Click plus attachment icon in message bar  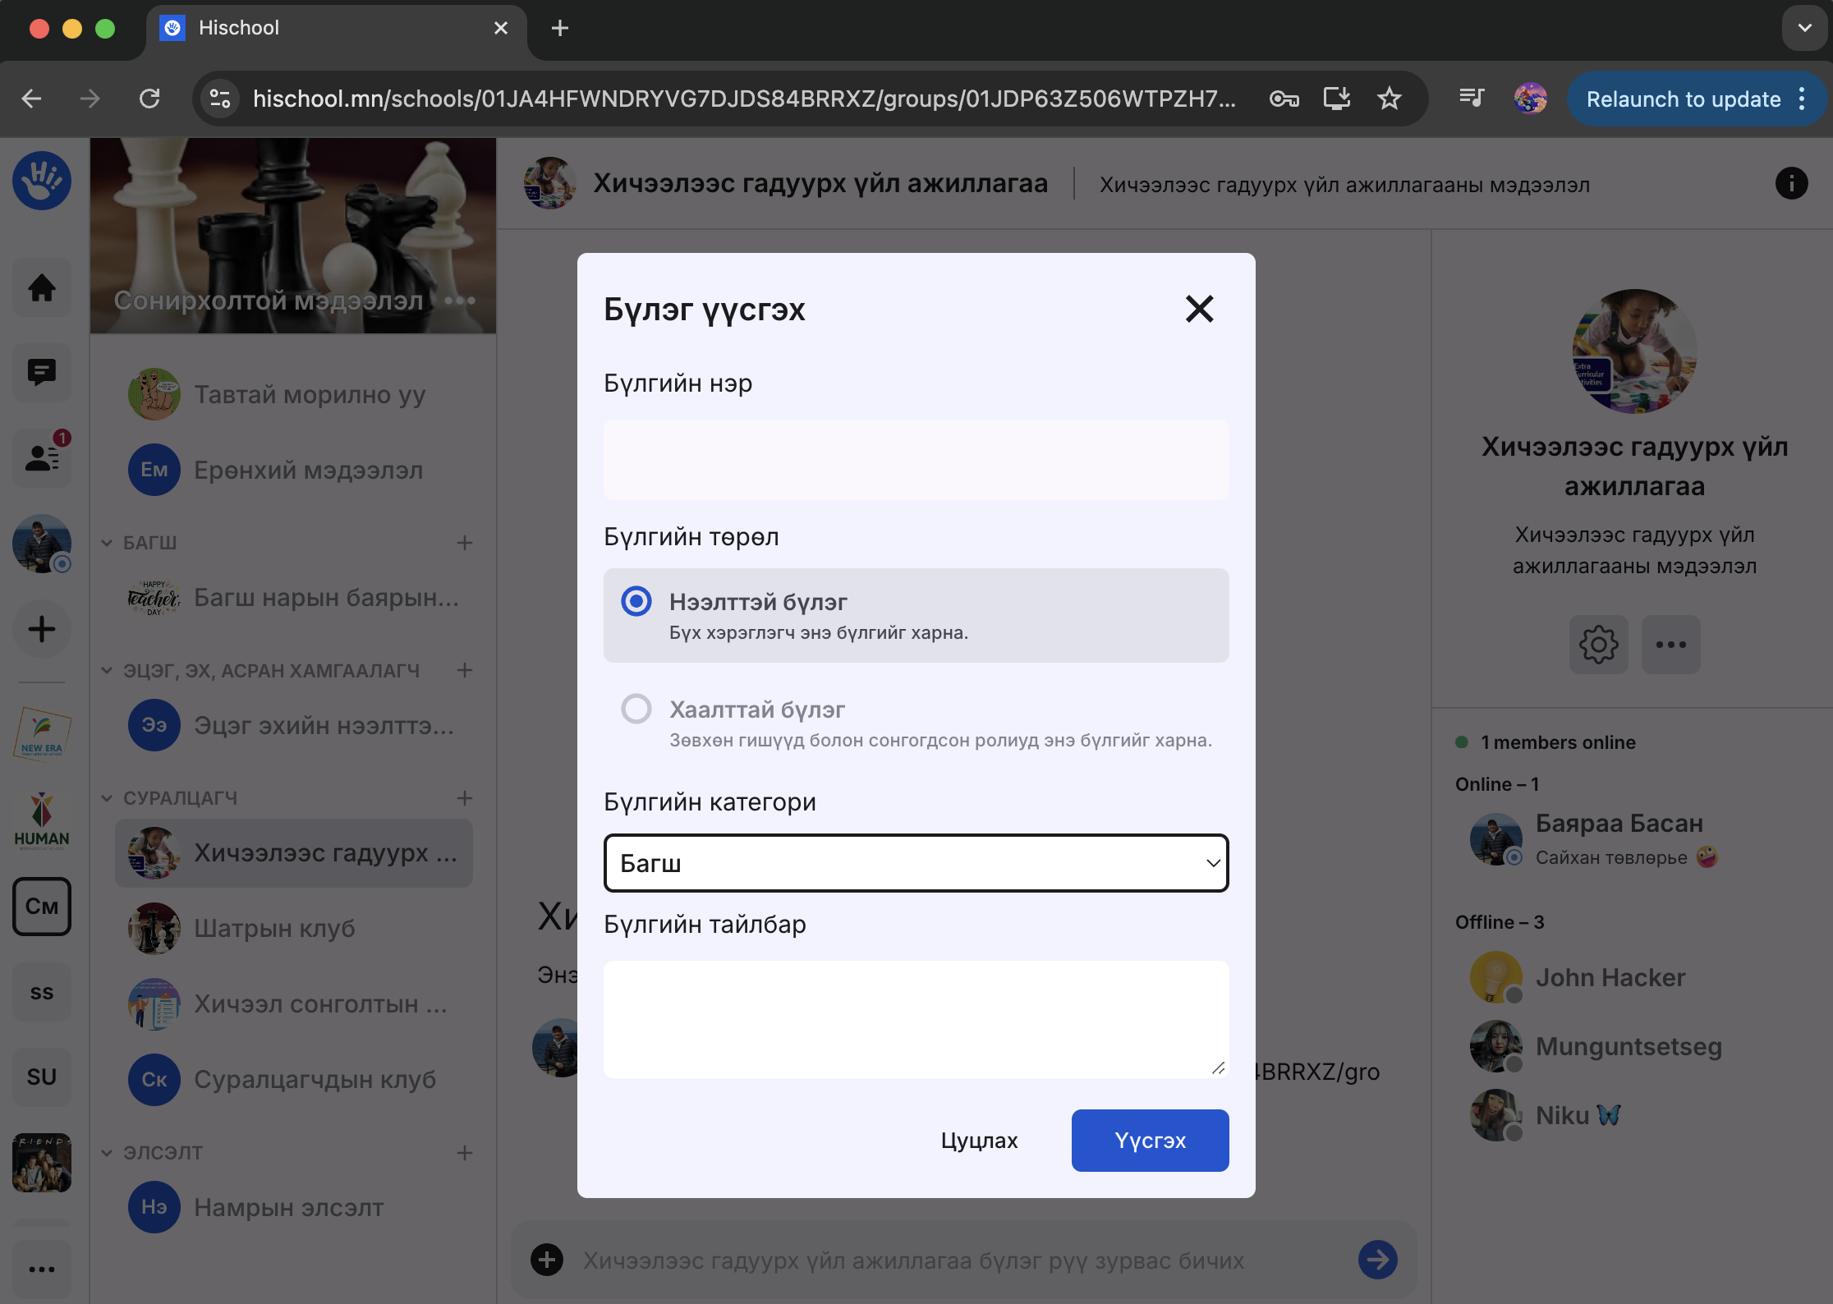coord(547,1260)
